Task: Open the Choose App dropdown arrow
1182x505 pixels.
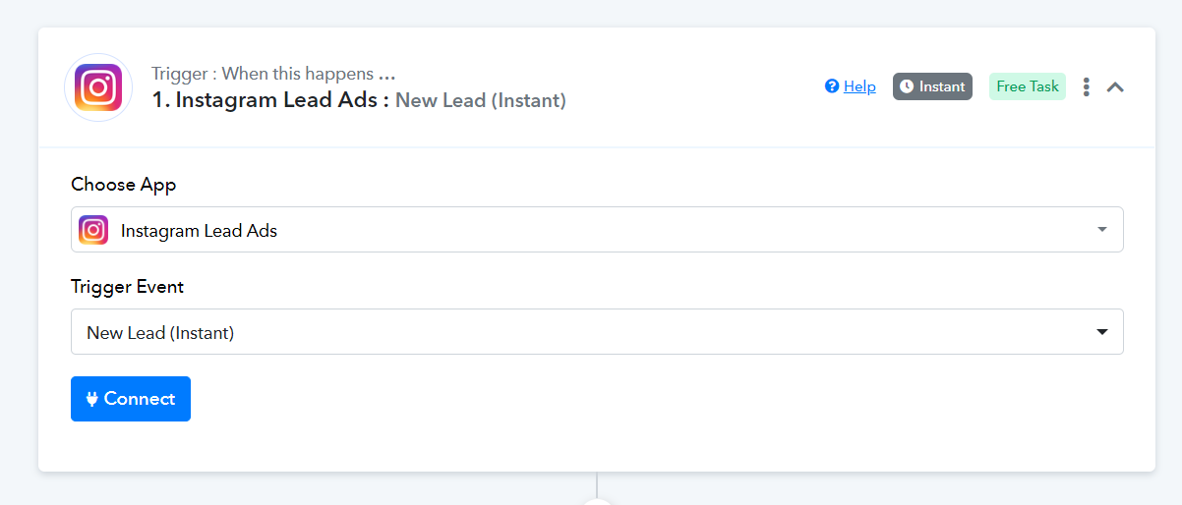Action: (1101, 230)
